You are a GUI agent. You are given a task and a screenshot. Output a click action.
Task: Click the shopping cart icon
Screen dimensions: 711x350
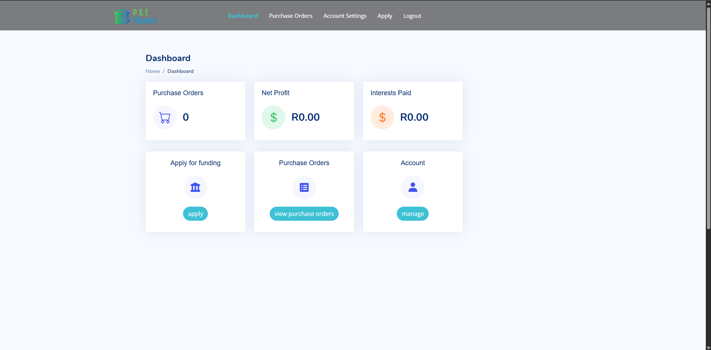point(165,117)
